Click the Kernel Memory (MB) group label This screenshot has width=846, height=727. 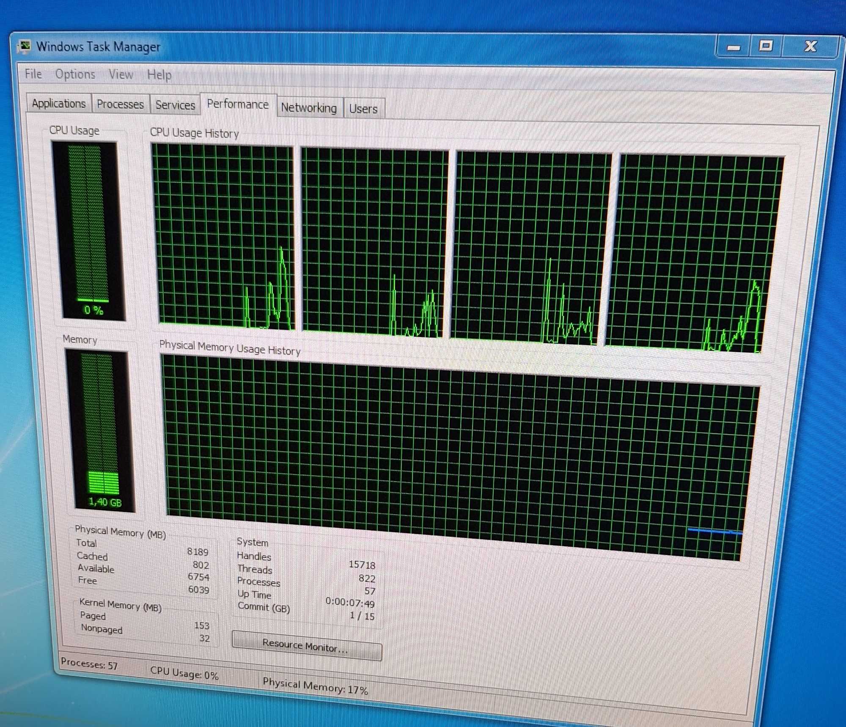[121, 605]
